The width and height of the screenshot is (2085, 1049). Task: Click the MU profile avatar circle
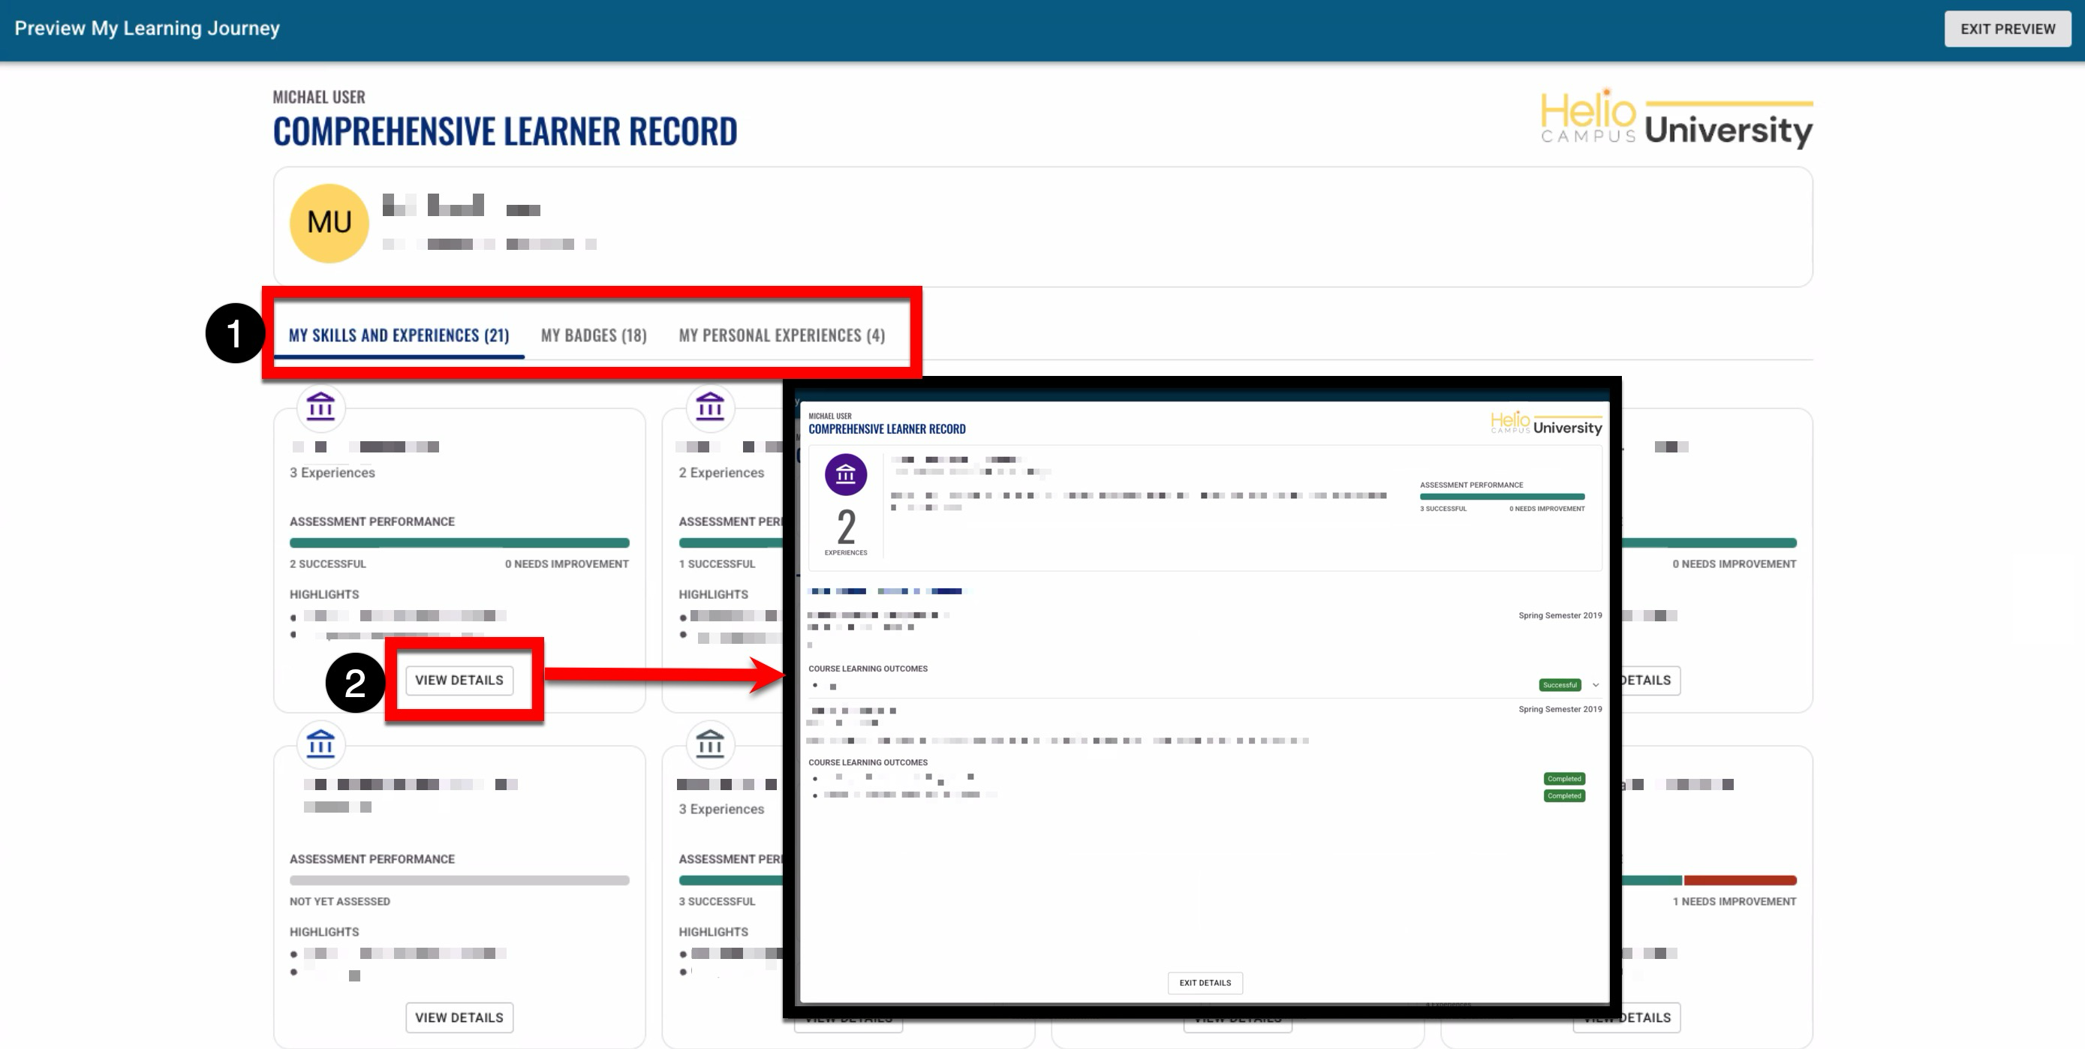tap(329, 223)
